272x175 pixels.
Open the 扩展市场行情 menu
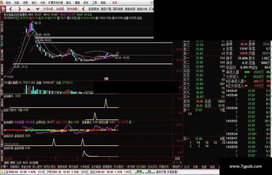[55, 3]
